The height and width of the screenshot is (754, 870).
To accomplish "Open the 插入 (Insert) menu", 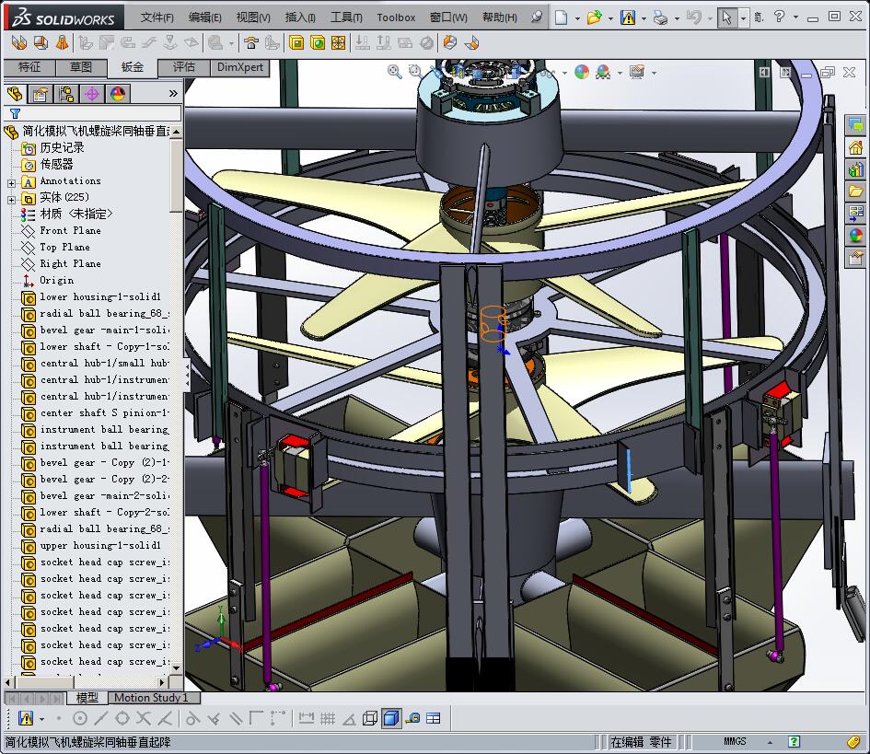I will click(x=300, y=17).
